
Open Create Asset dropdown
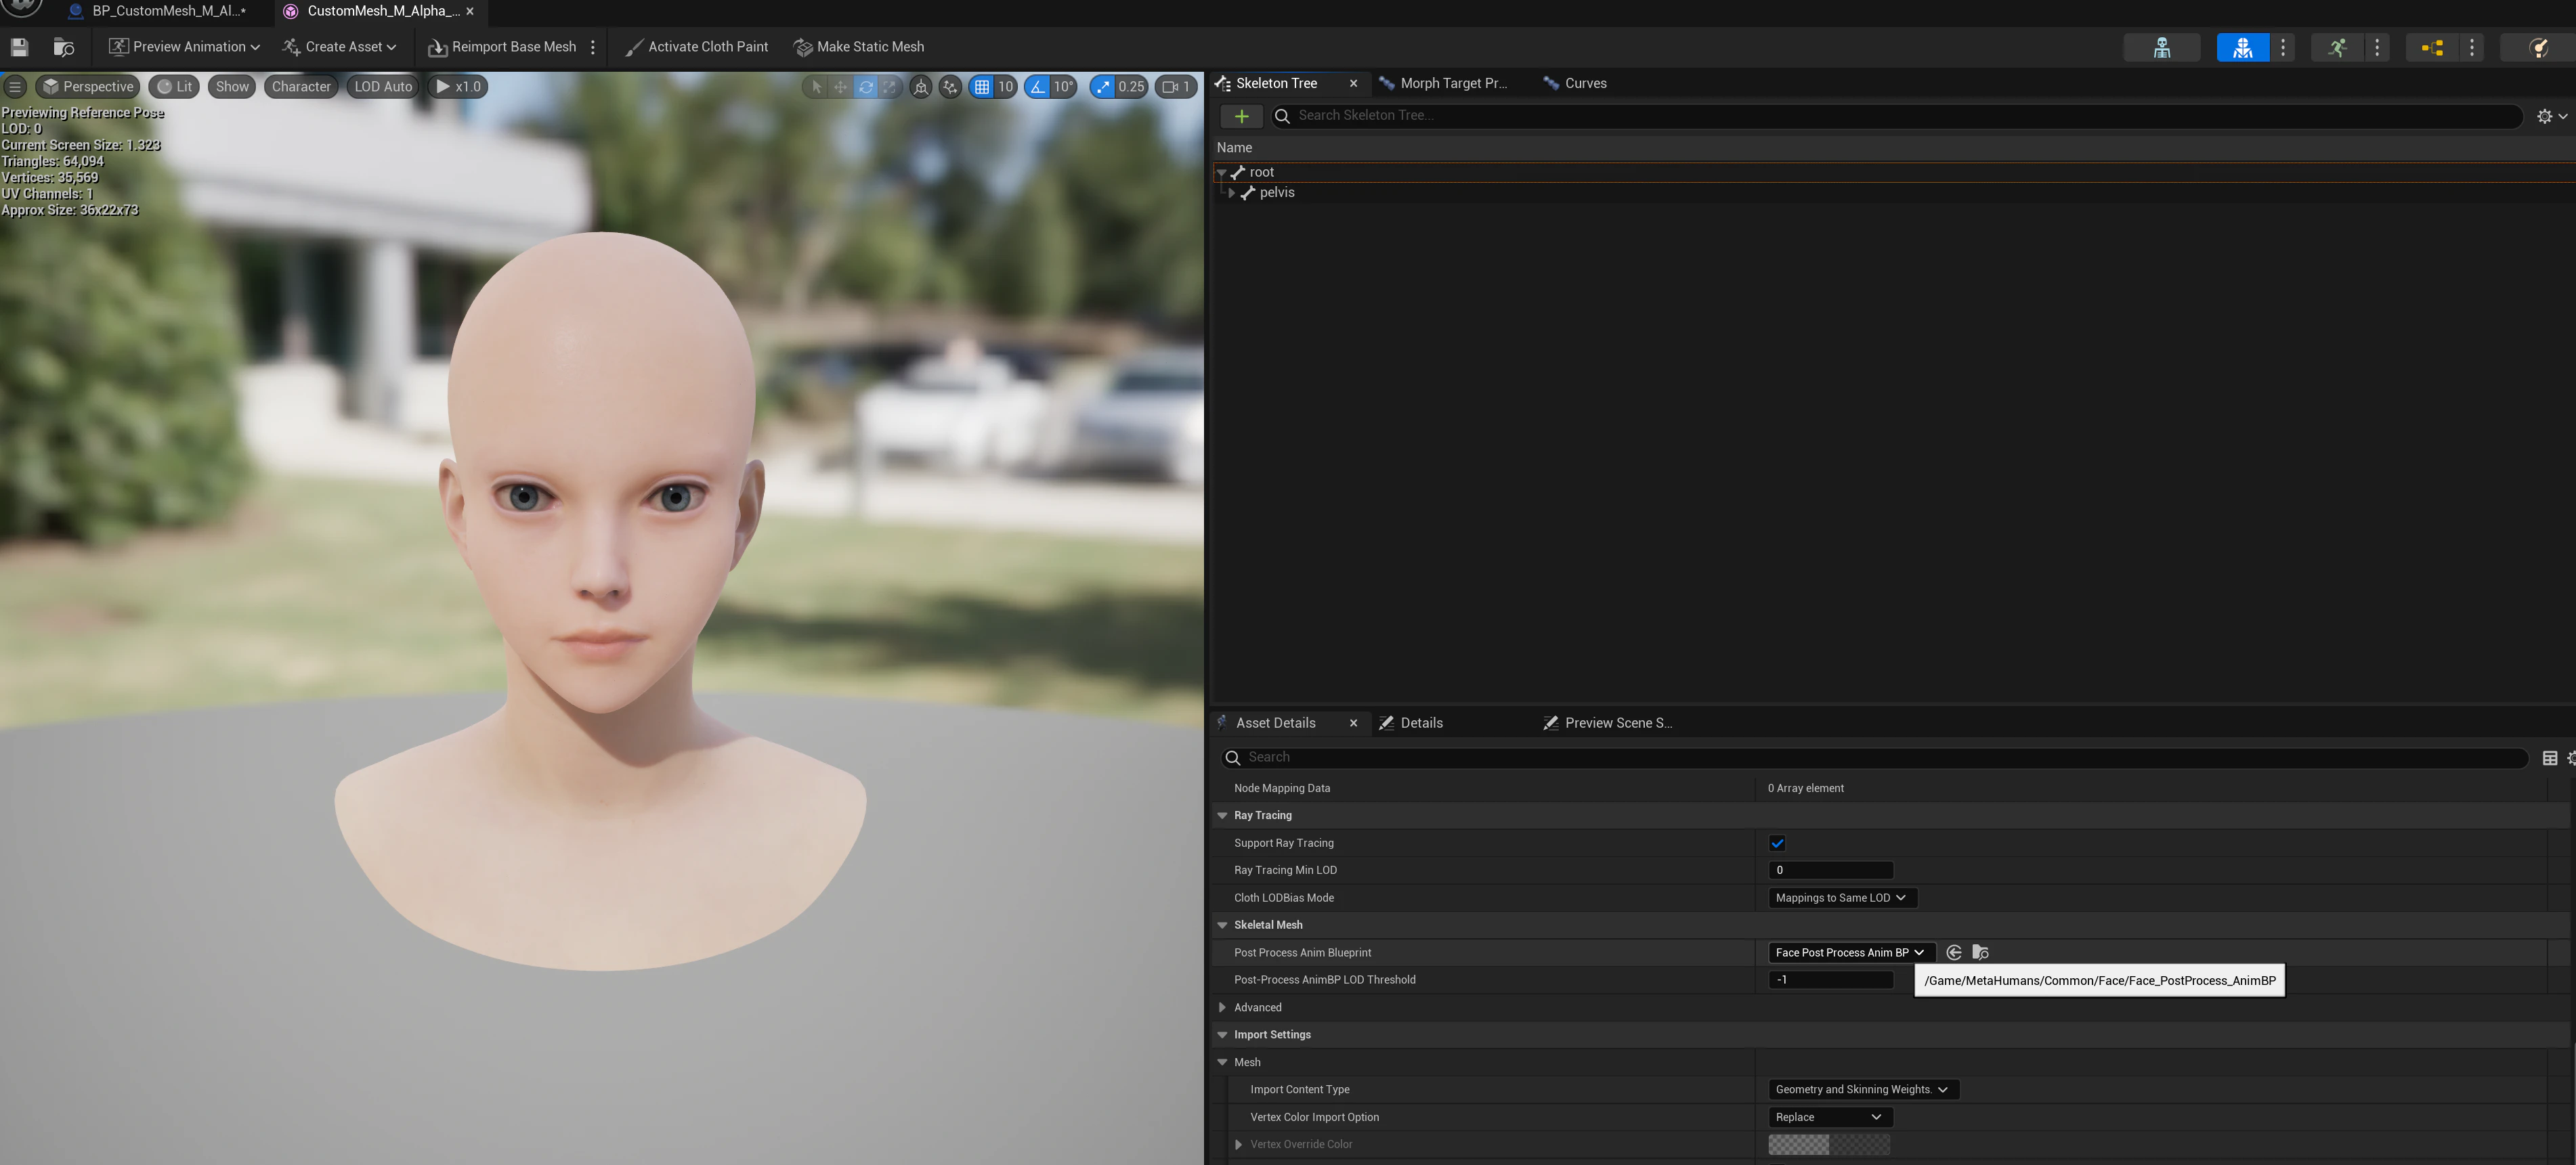tap(340, 47)
